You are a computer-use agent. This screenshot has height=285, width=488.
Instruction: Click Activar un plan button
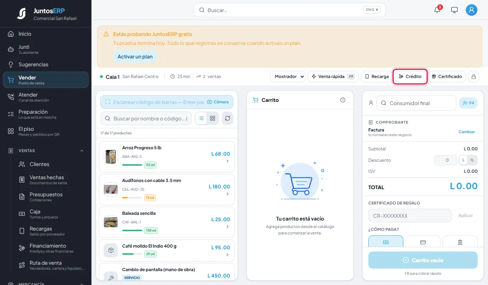coord(135,57)
